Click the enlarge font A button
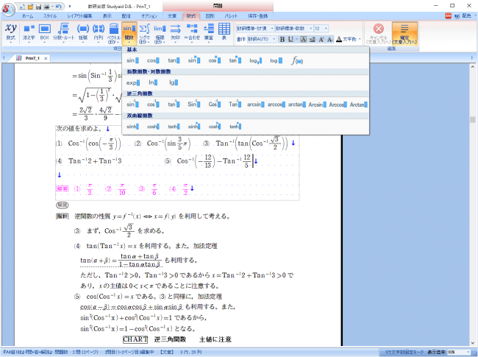 (x=321, y=39)
